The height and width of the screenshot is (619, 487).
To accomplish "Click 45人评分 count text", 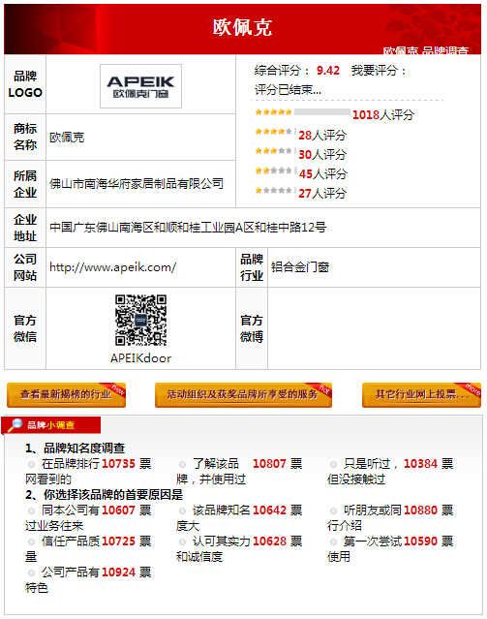I will 322,173.
